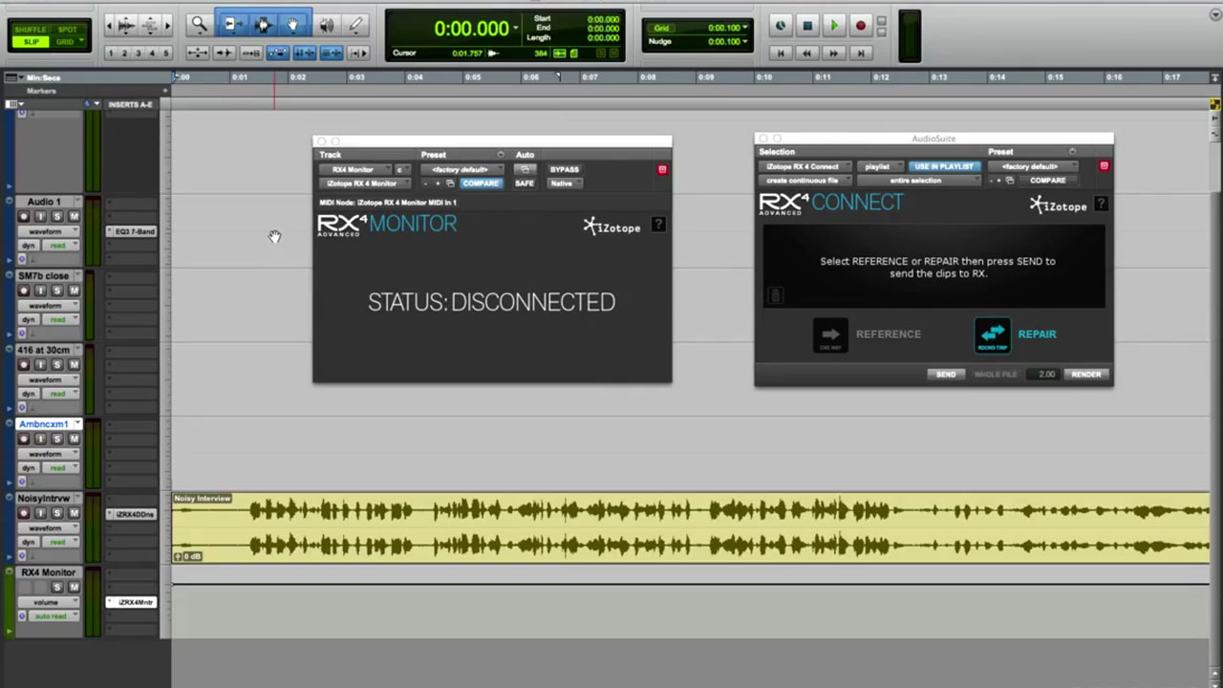Enable Shuffle edit mode
Viewport: 1223px width, 688px height.
(32, 29)
